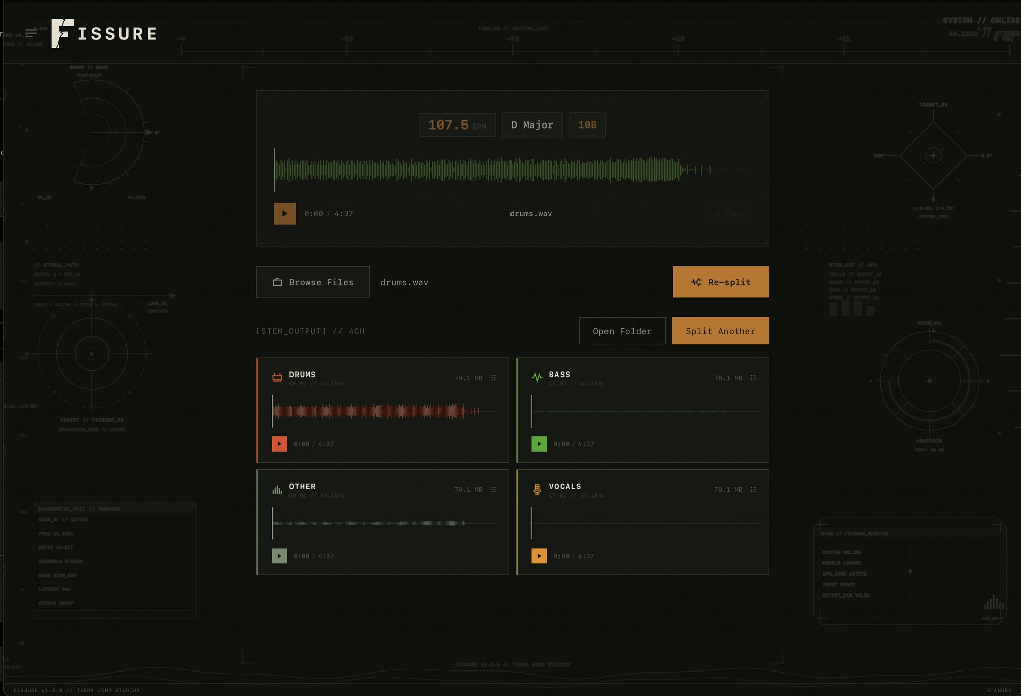
Task: Click the Fissure F logo
Action: (x=62, y=34)
